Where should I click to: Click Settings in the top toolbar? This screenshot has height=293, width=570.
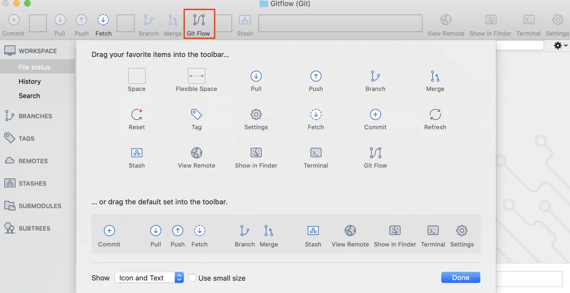tap(557, 25)
